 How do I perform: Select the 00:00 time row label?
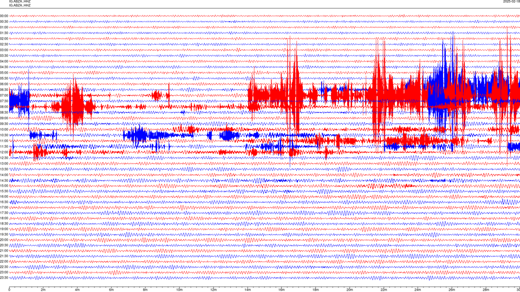tap(4, 16)
